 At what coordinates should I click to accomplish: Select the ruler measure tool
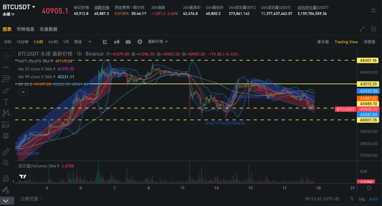point(6,151)
